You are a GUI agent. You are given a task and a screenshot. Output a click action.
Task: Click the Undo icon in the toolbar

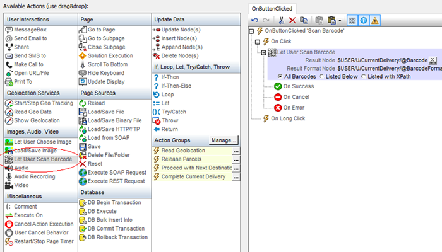(255, 20)
